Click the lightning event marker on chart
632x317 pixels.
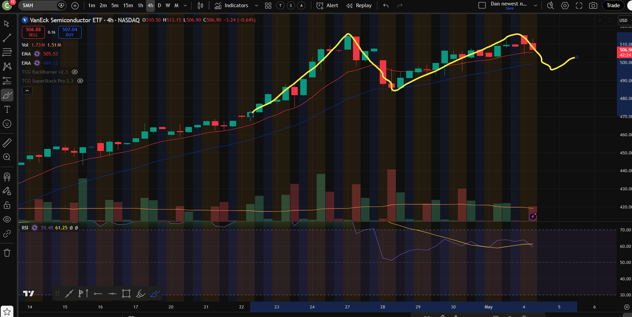532,216
